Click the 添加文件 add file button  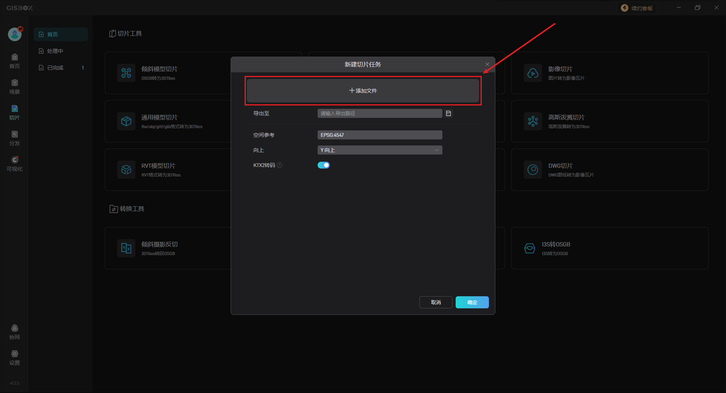tap(363, 91)
